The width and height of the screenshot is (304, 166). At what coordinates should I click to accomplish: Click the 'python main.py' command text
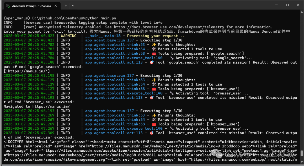(101, 18)
